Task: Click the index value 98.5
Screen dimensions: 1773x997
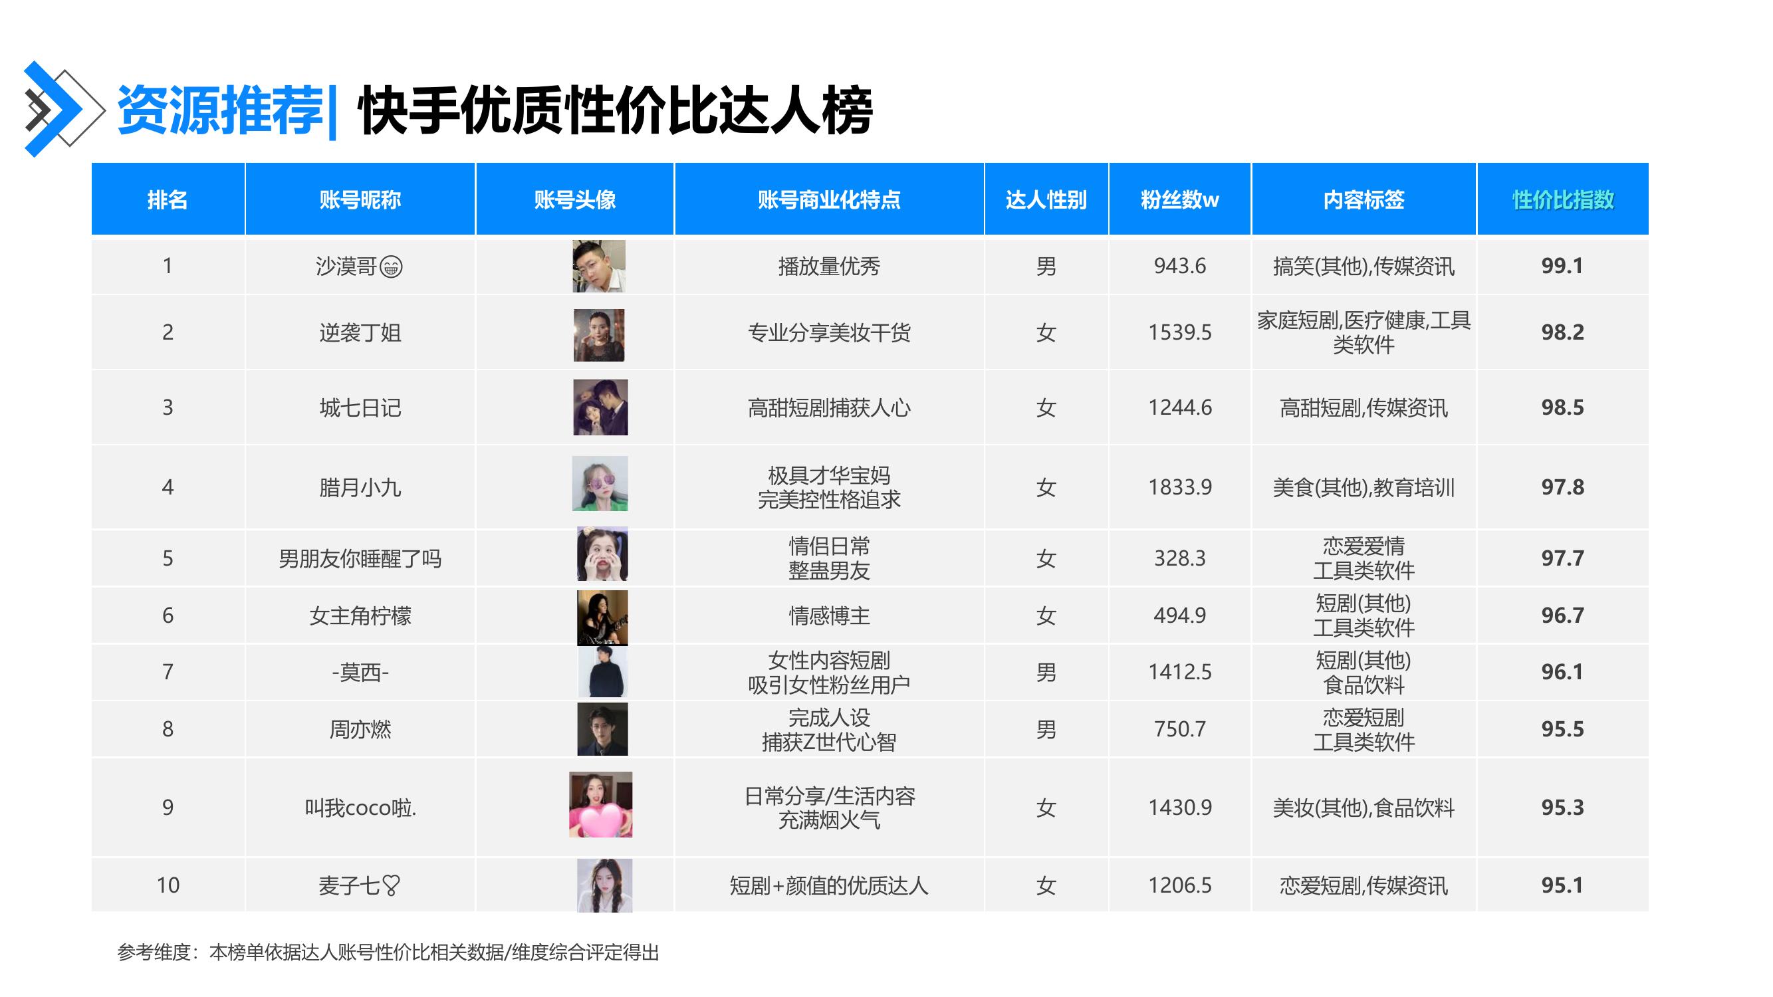Action: pyautogui.click(x=1562, y=408)
